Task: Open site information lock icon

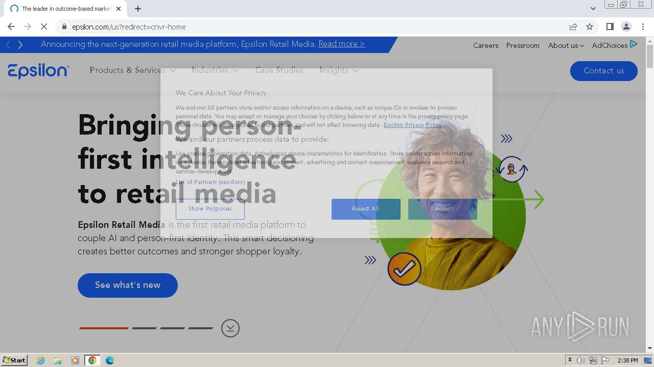Action: [64, 27]
